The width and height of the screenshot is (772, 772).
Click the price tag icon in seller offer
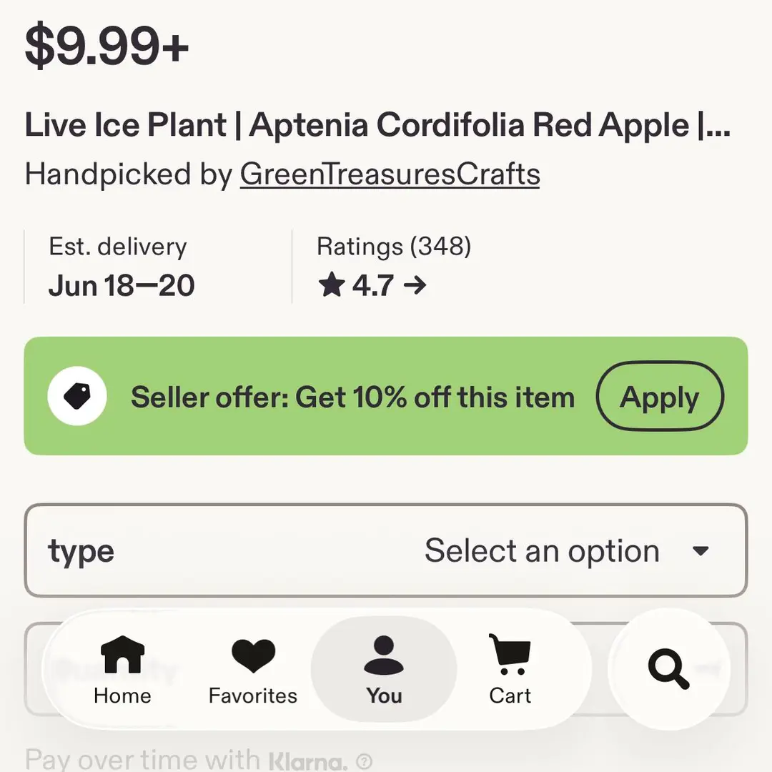(x=77, y=396)
